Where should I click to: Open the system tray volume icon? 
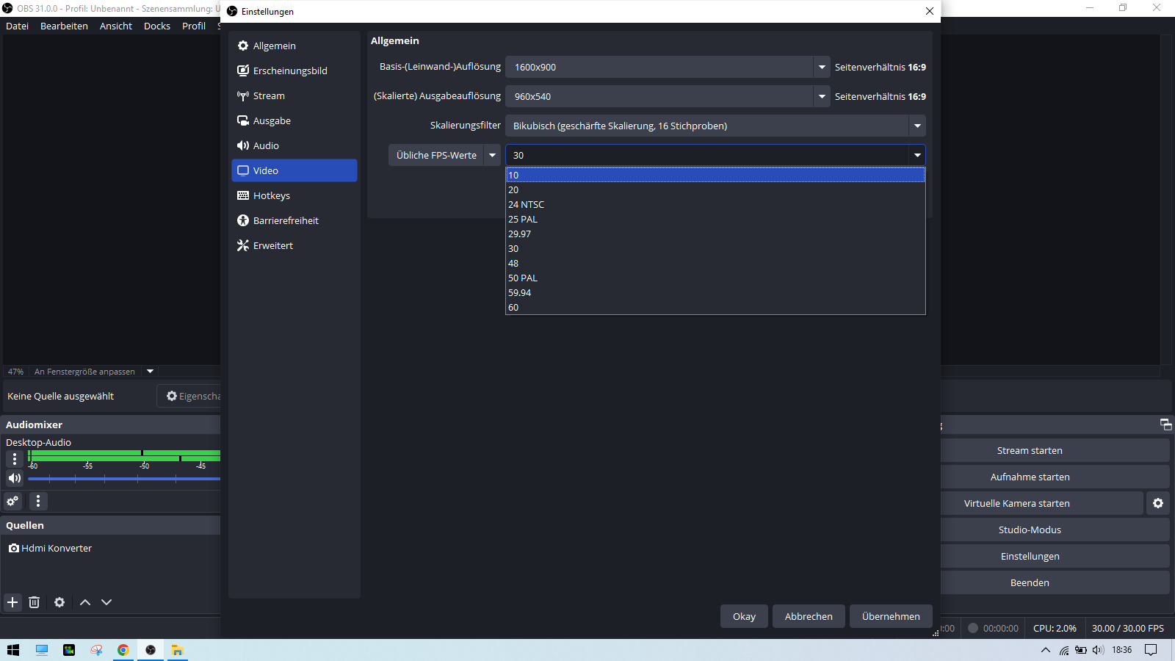click(1098, 650)
